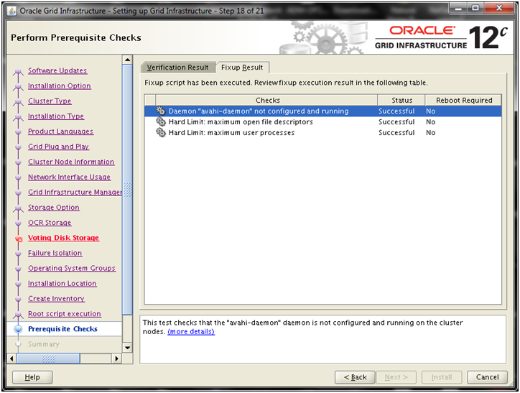Minimize the Oracle installer window
Viewport: 520px width, 393px height.
(x=458, y=9)
